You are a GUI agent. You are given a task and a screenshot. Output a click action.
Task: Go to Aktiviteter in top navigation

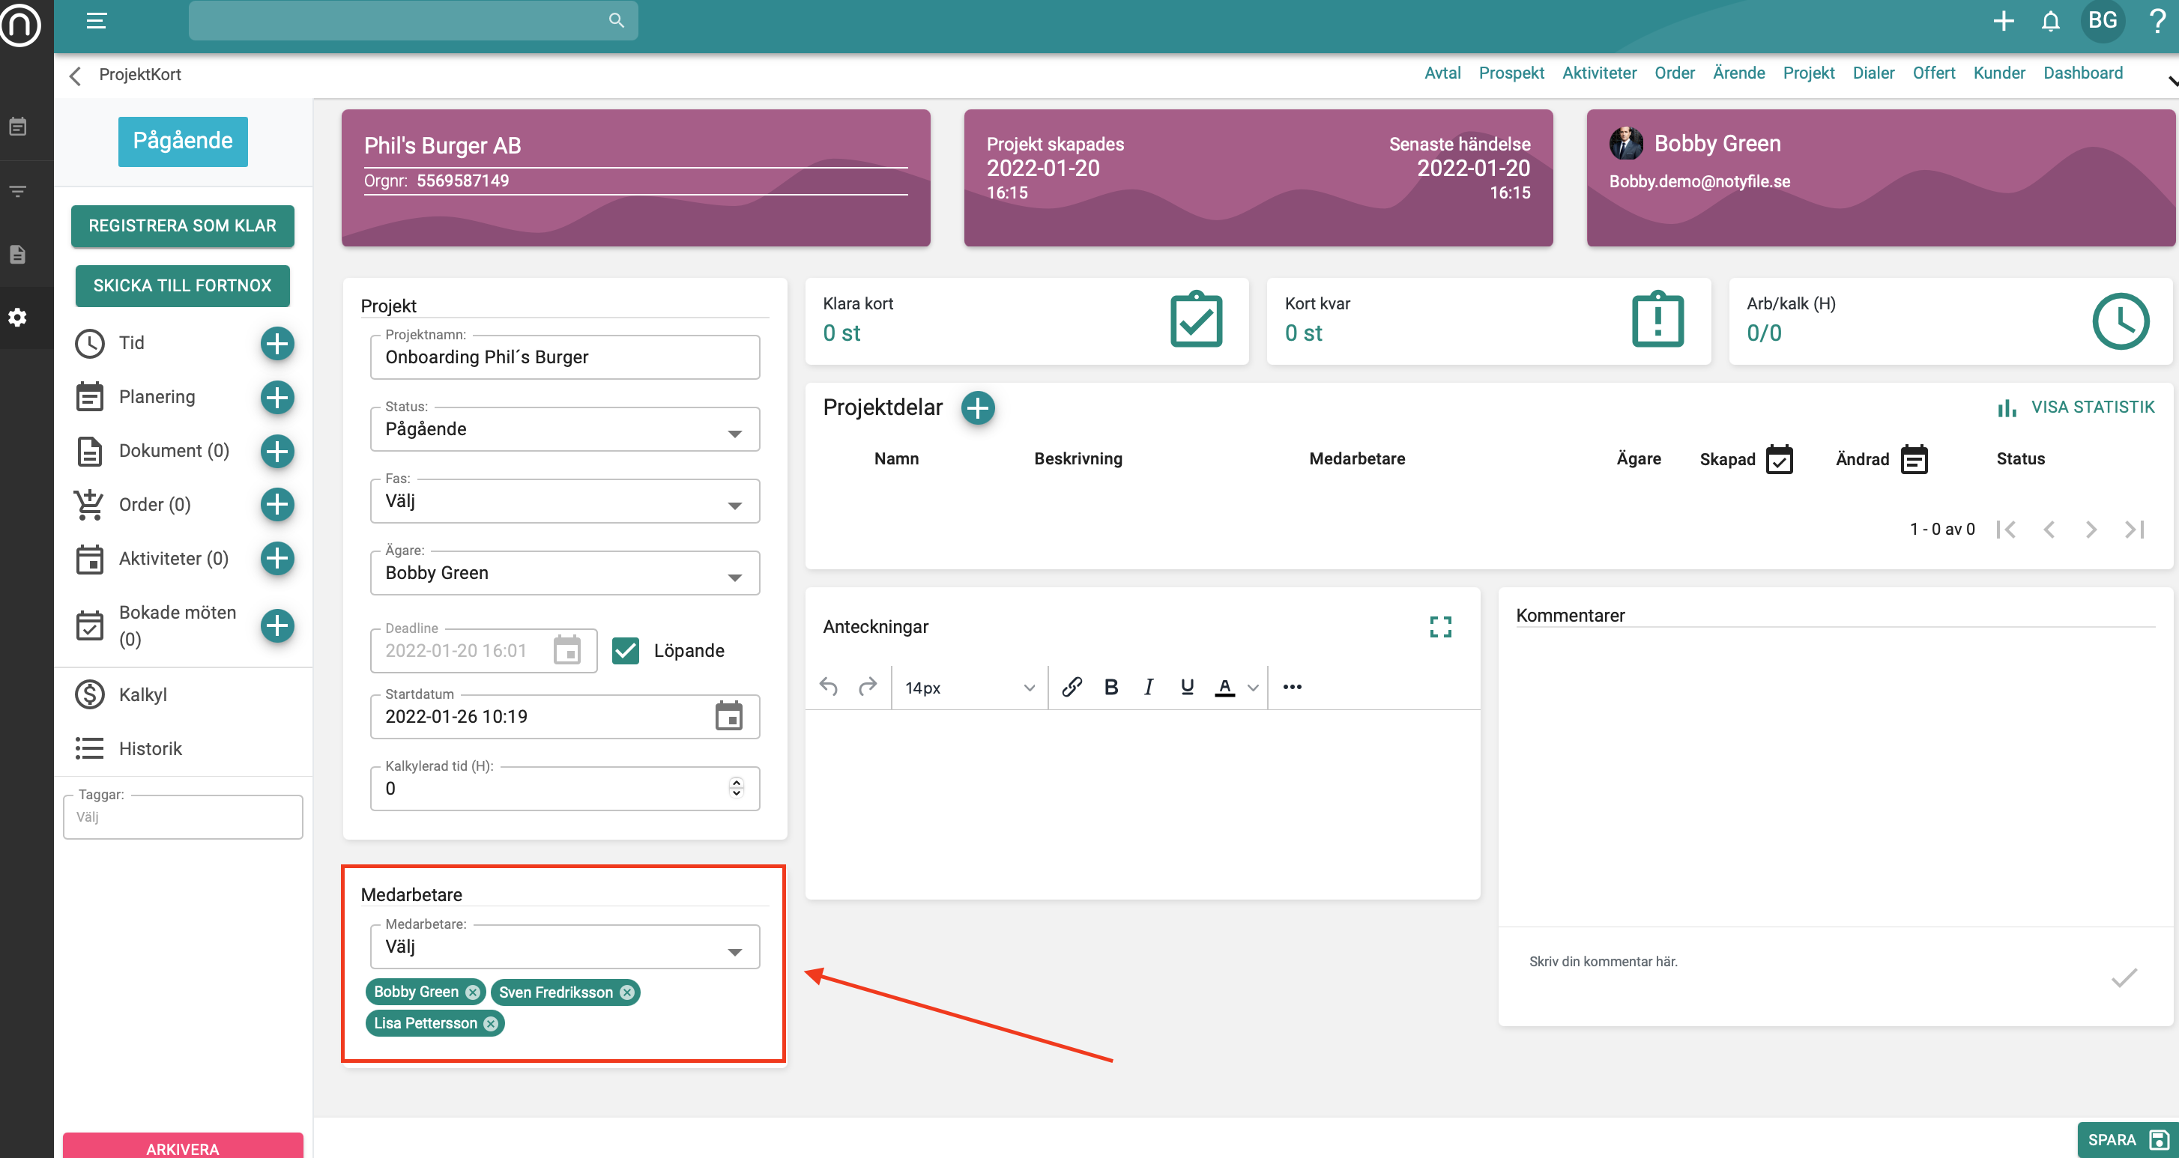(1599, 73)
